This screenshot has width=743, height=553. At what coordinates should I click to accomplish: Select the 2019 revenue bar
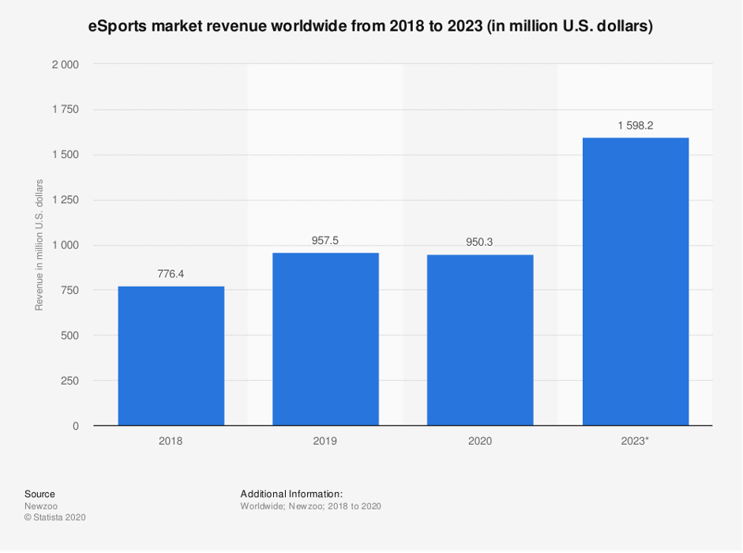[325, 340]
